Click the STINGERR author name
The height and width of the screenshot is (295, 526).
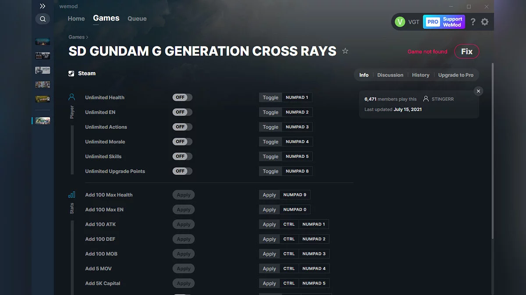(443, 99)
